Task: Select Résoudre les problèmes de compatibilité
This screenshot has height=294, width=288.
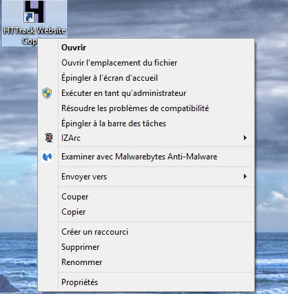Action: click(135, 108)
